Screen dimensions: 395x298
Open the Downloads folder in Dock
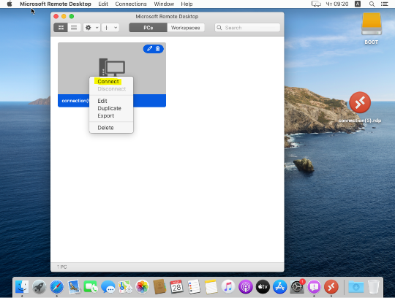click(x=356, y=287)
